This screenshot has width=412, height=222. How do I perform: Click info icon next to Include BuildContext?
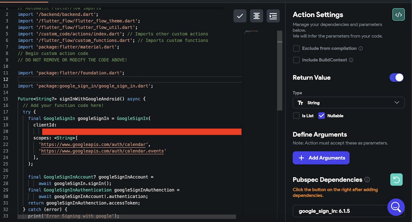pos(351,60)
